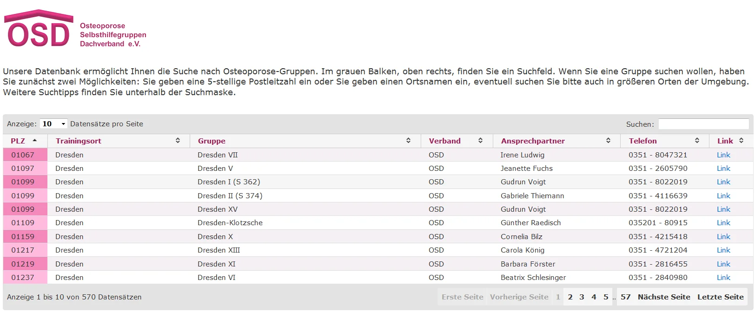This screenshot has width=755, height=312.
Task: Open Link for Dresden VII row
Action: (723, 155)
